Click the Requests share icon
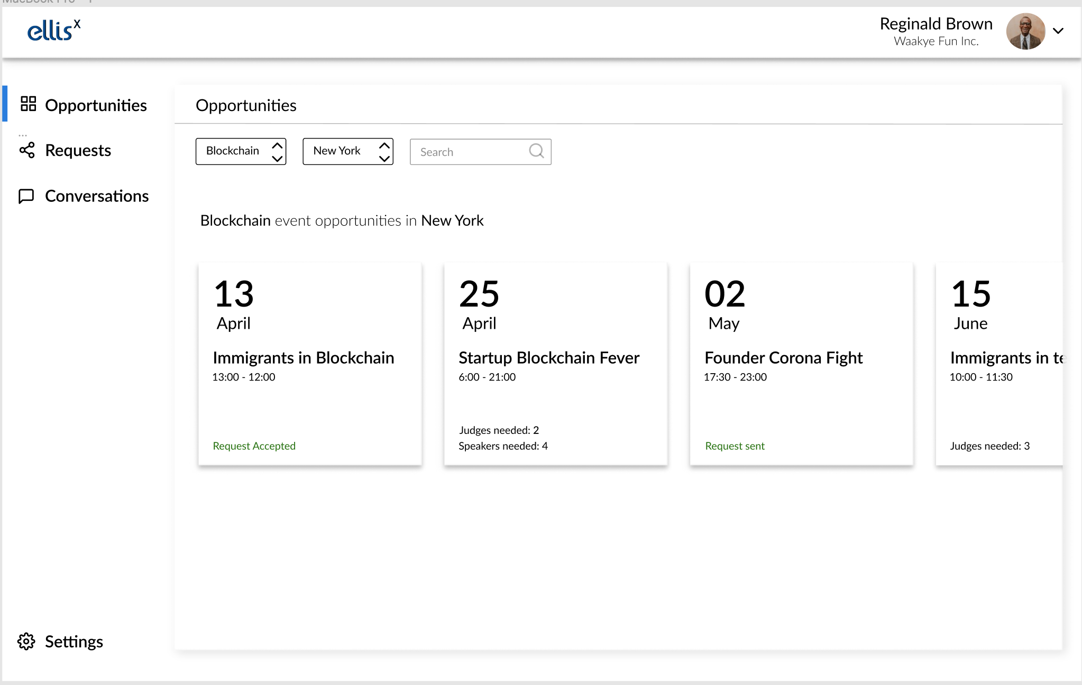This screenshot has width=1082, height=685. [27, 150]
